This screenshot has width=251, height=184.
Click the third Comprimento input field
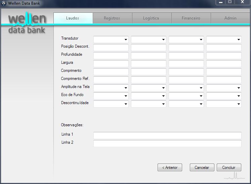click(x=186, y=72)
